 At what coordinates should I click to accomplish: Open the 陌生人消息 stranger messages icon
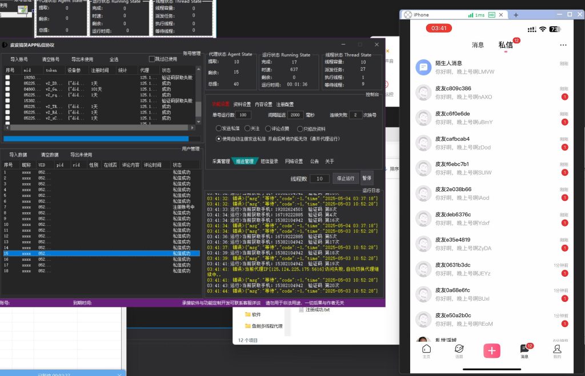(423, 67)
